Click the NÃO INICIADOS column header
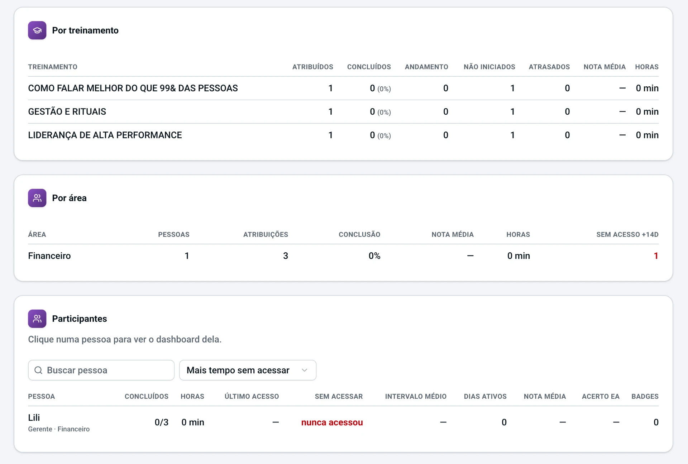Image resolution: width=688 pixels, height=464 pixels. (x=489, y=67)
